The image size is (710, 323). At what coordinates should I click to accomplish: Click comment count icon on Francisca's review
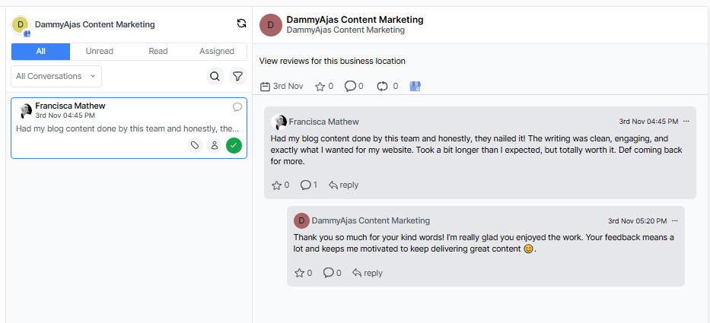coord(306,185)
